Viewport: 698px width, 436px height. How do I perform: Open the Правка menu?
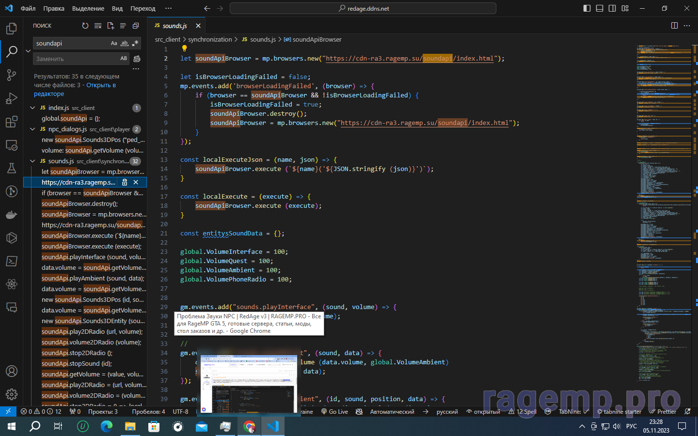[54, 8]
